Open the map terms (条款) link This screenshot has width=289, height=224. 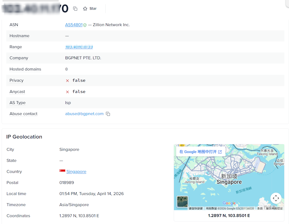(260, 208)
